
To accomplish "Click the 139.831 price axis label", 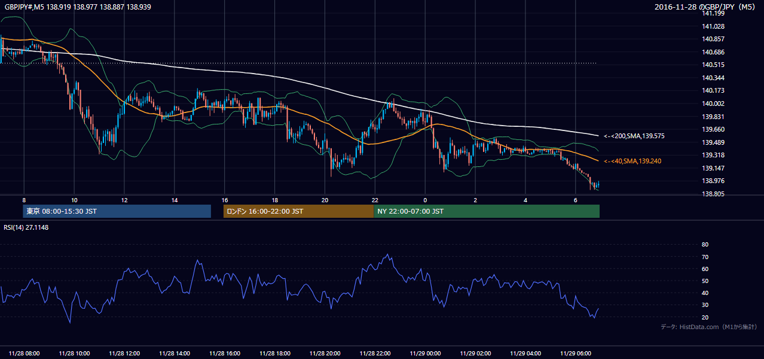I will [x=713, y=117].
